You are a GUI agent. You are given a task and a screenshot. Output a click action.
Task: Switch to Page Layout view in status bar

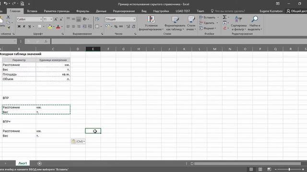[x=260, y=169]
